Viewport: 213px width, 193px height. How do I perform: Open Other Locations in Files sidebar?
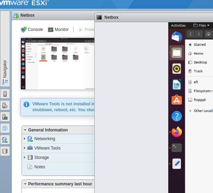point(199,111)
